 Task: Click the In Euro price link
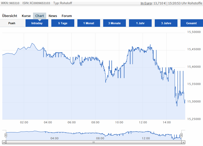146,3
